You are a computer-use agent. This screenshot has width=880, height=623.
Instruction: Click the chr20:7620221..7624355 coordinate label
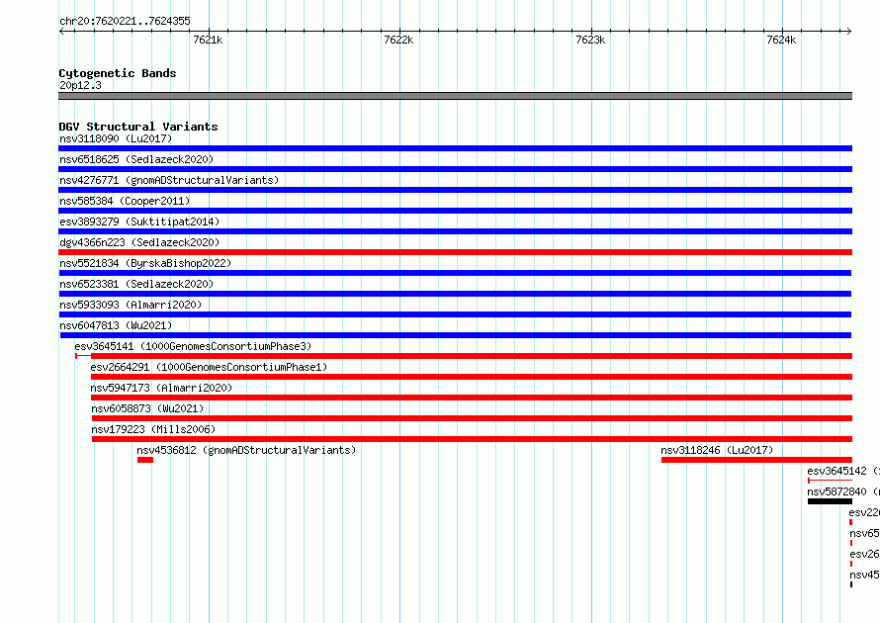coord(125,21)
